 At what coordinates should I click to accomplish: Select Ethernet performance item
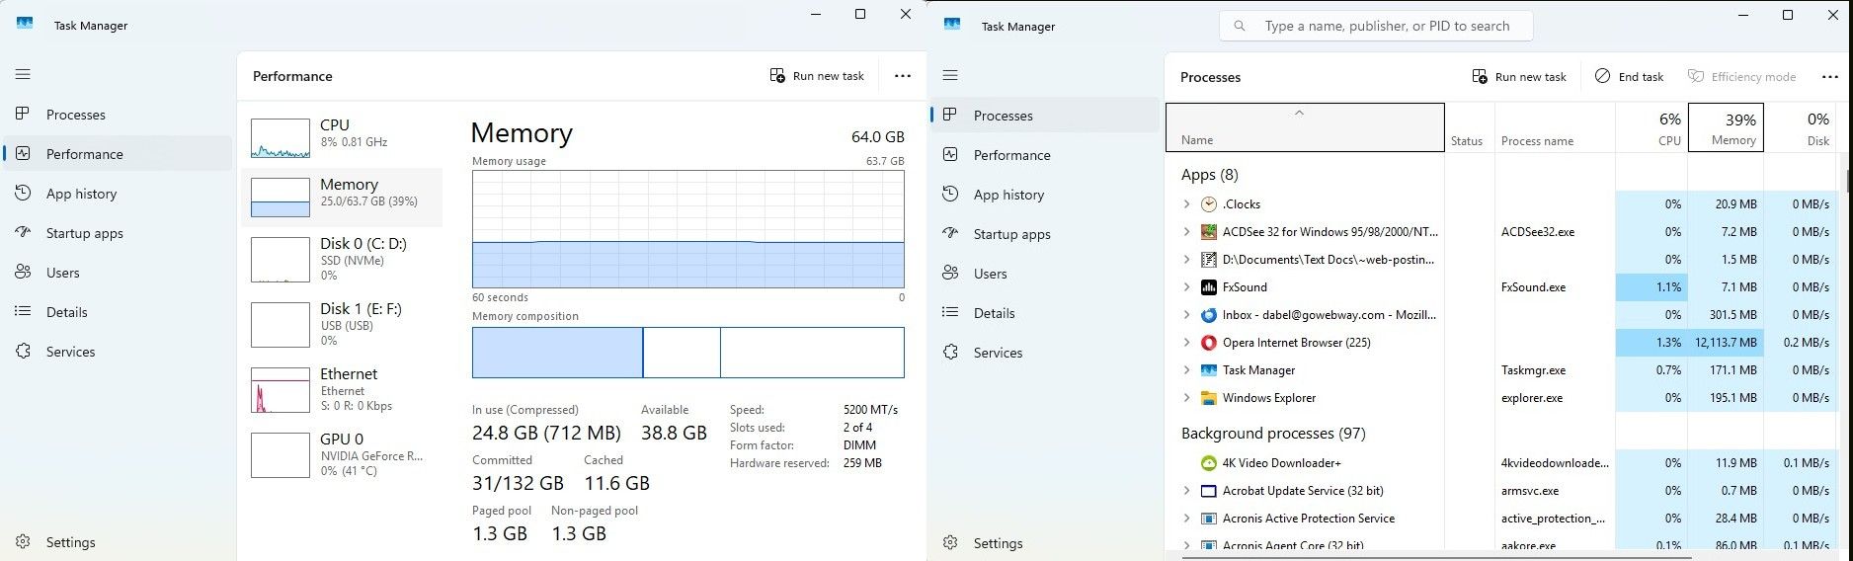[342, 389]
